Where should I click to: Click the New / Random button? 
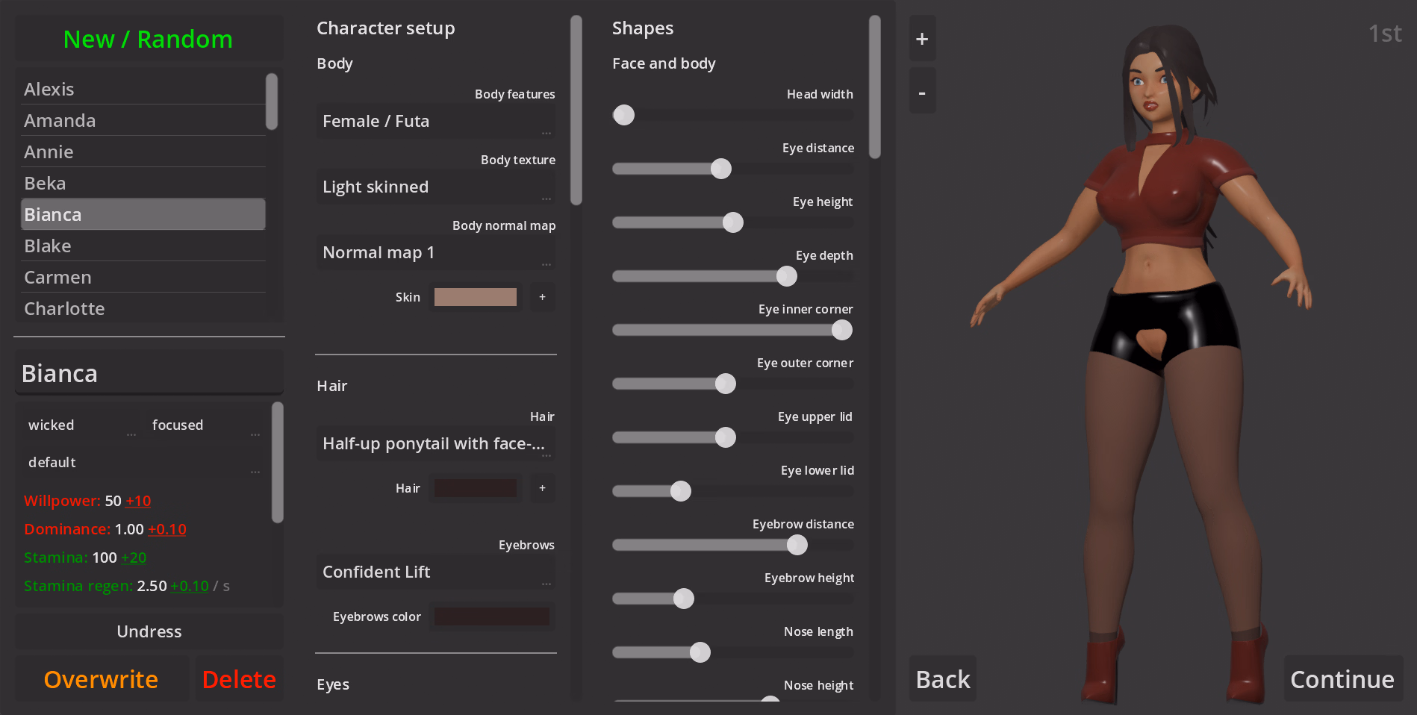click(148, 39)
